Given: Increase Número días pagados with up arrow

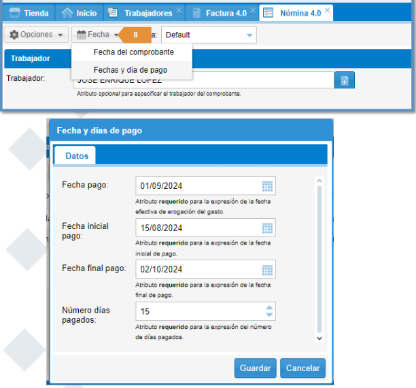Looking at the screenshot, I should [x=269, y=308].
